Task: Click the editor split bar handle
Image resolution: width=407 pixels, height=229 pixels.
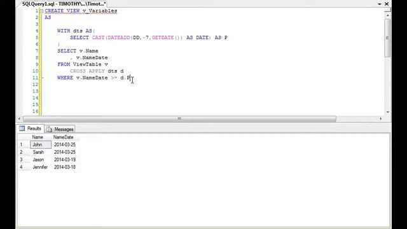Action: 387,10
